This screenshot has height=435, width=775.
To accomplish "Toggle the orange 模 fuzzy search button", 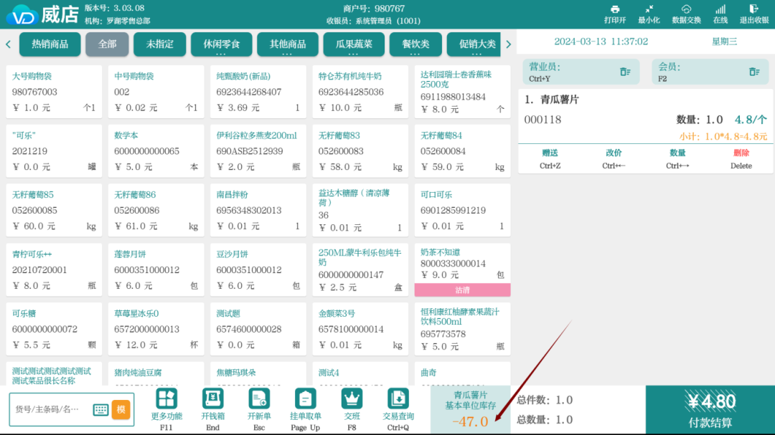I will 121,409.
